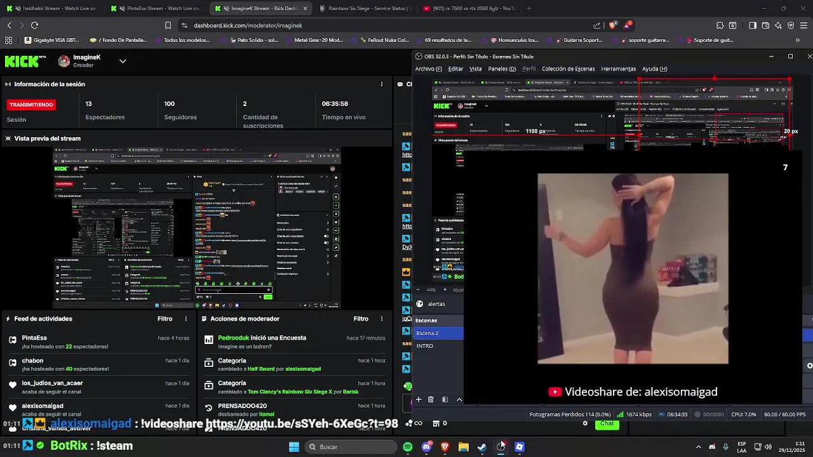Open OBS Vista menu
The height and width of the screenshot is (457, 813).
pyautogui.click(x=475, y=69)
